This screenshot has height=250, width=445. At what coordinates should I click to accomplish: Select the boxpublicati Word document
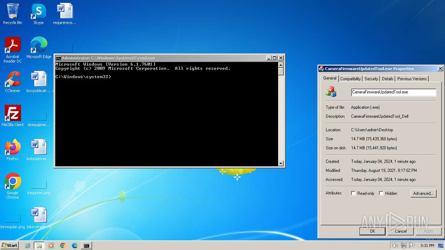tap(39, 82)
